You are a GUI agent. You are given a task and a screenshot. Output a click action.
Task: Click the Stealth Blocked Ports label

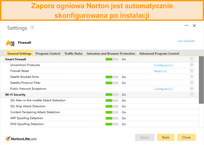coord(24,77)
